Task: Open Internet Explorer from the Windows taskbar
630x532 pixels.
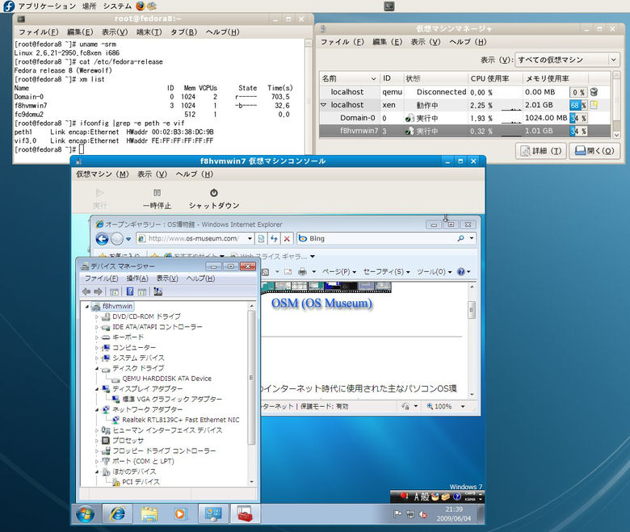Action: pos(117,514)
